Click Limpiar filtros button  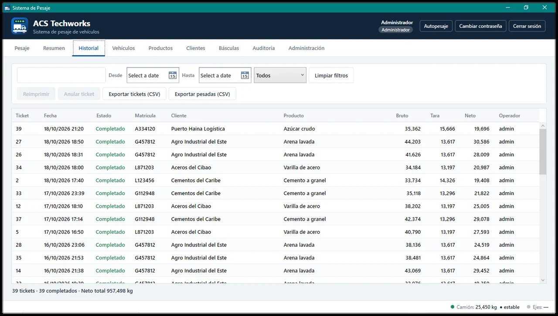point(331,75)
